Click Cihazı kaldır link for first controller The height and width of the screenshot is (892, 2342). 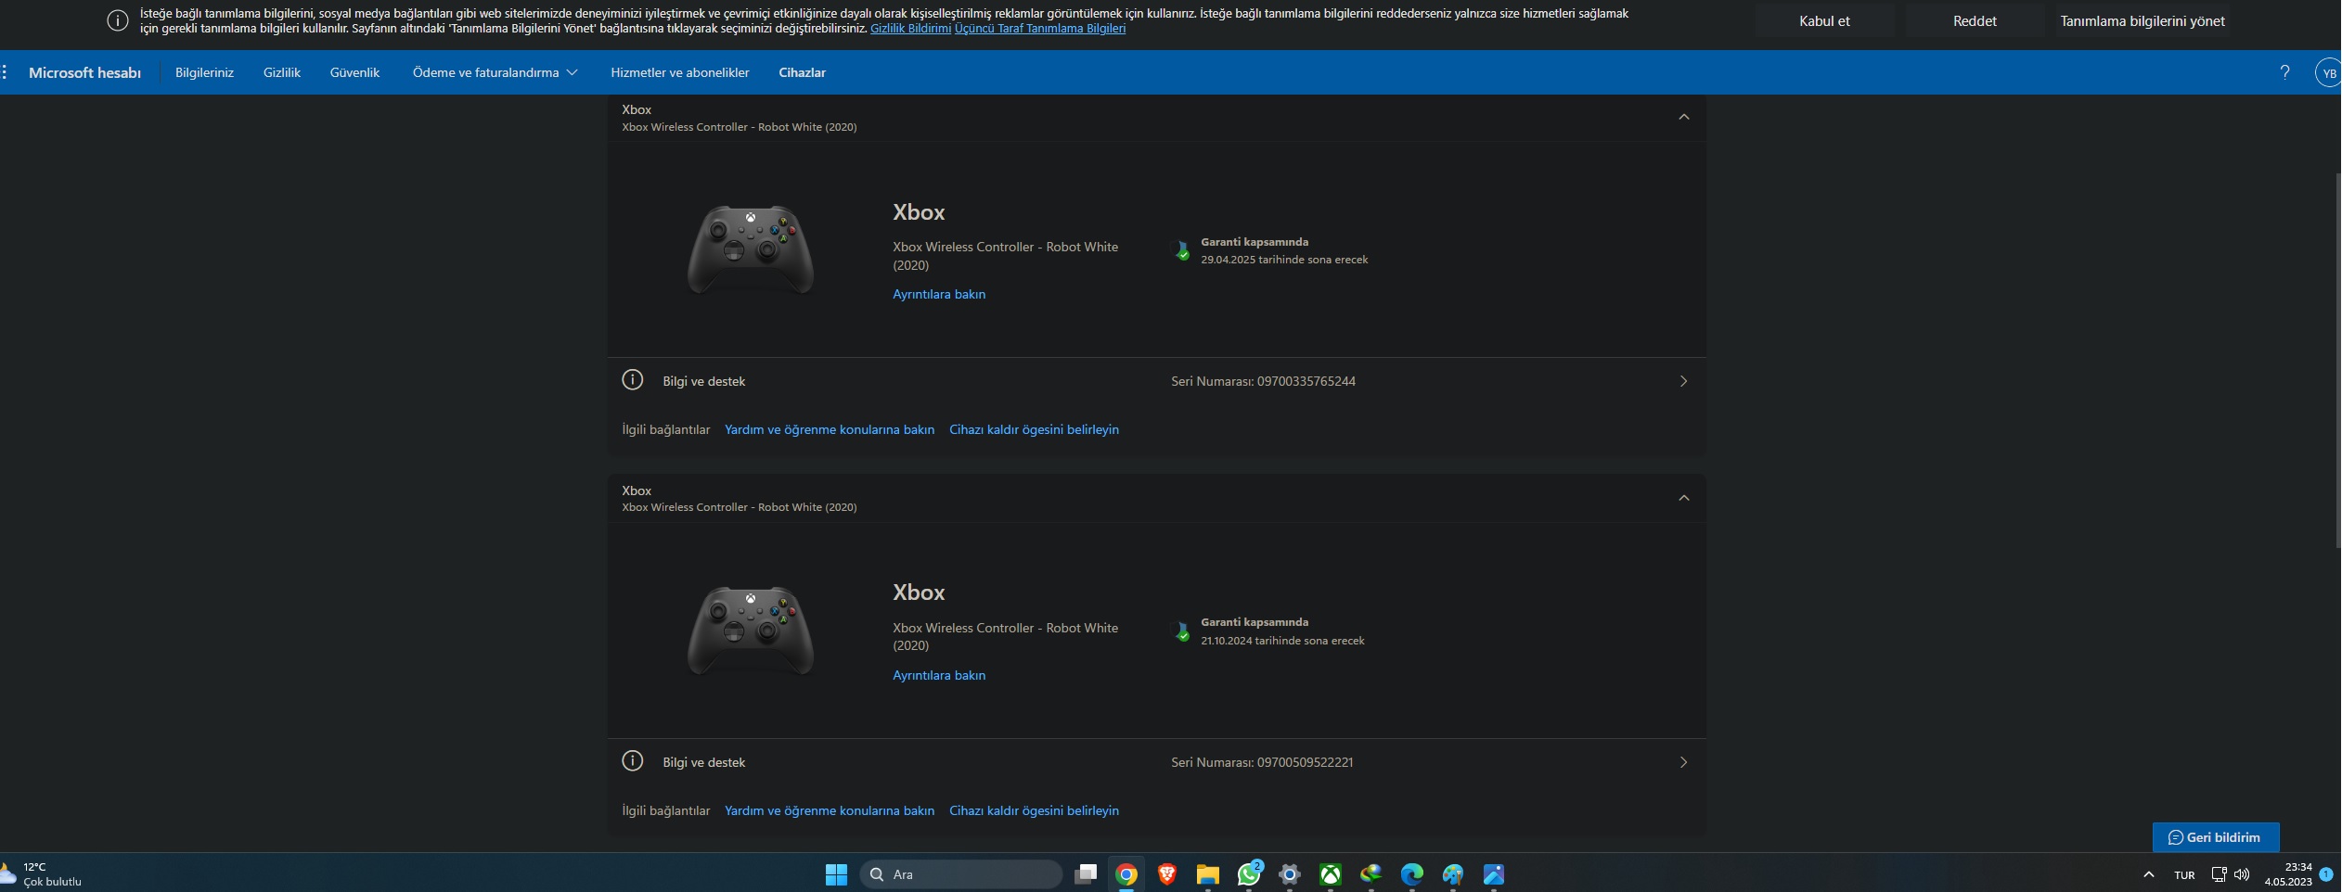[x=1034, y=429]
